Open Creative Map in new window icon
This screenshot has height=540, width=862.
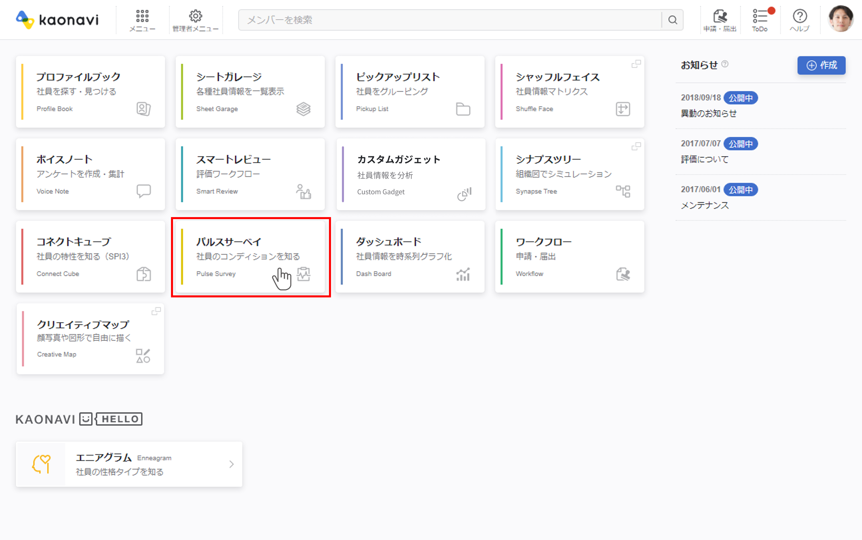156,311
